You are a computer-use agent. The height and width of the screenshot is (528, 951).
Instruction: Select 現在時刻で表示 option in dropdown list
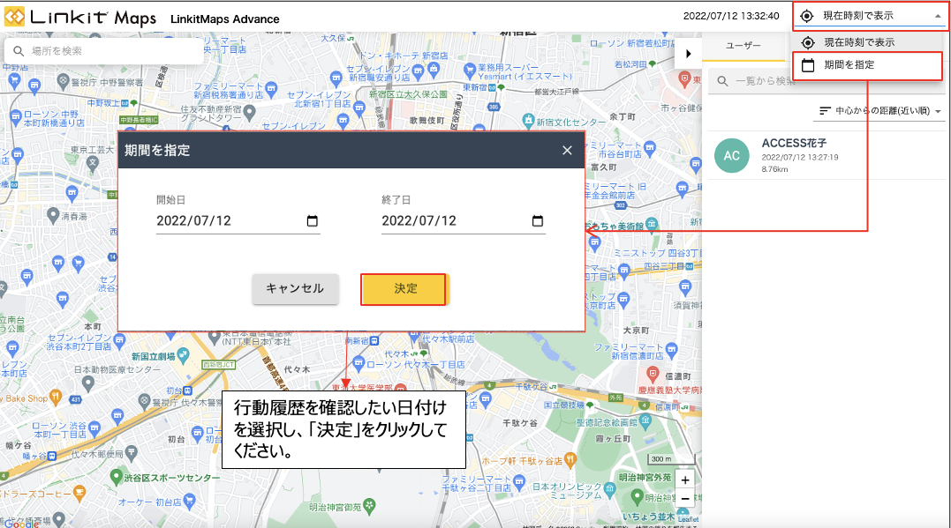(867, 42)
